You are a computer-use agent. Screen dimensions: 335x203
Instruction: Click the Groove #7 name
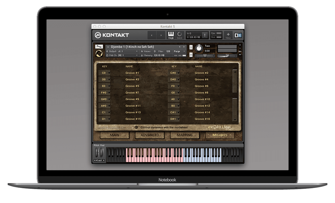132,93
